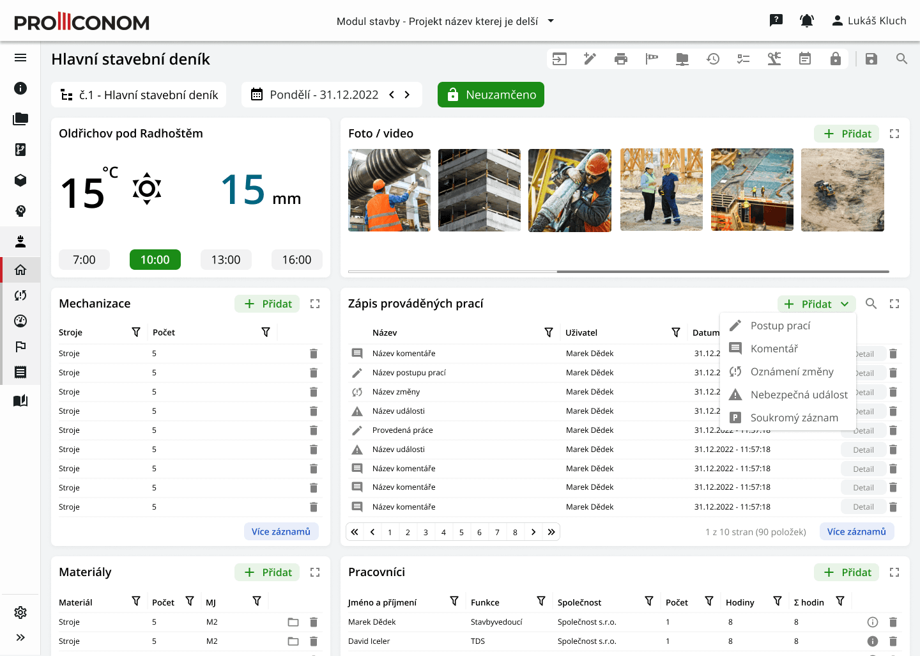Expand the Mechanizace panel fullscreen
Image resolution: width=920 pixels, height=656 pixels.
pos(315,304)
